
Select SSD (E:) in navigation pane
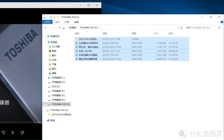[x=56, y=87]
